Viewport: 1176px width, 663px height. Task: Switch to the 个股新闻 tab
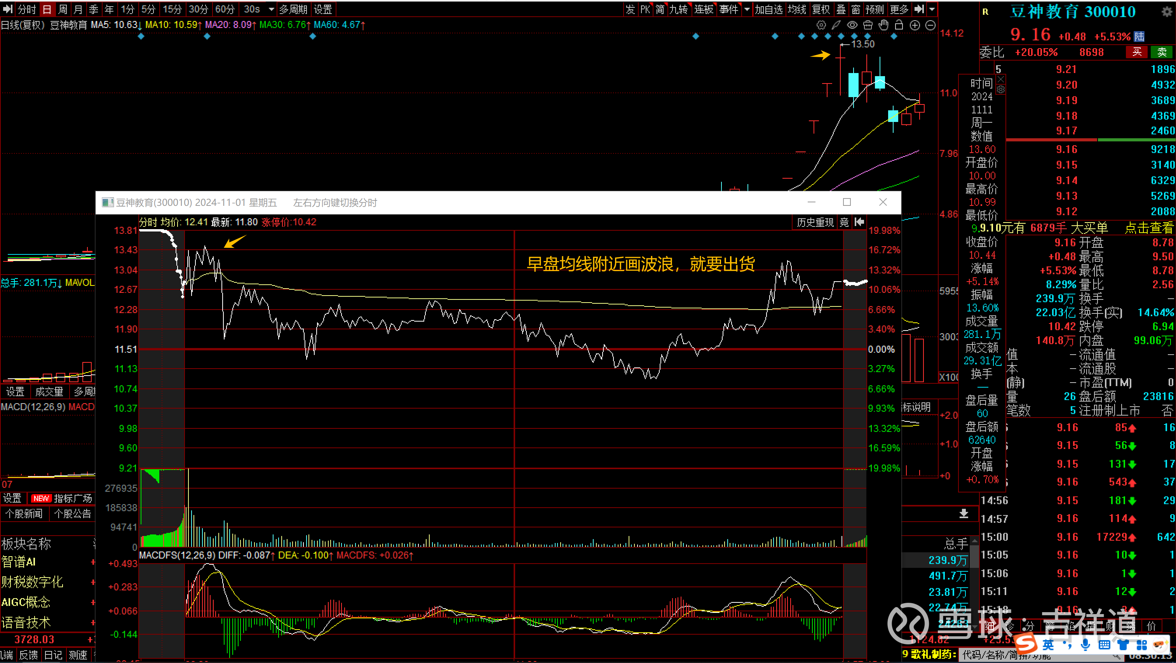click(x=24, y=514)
